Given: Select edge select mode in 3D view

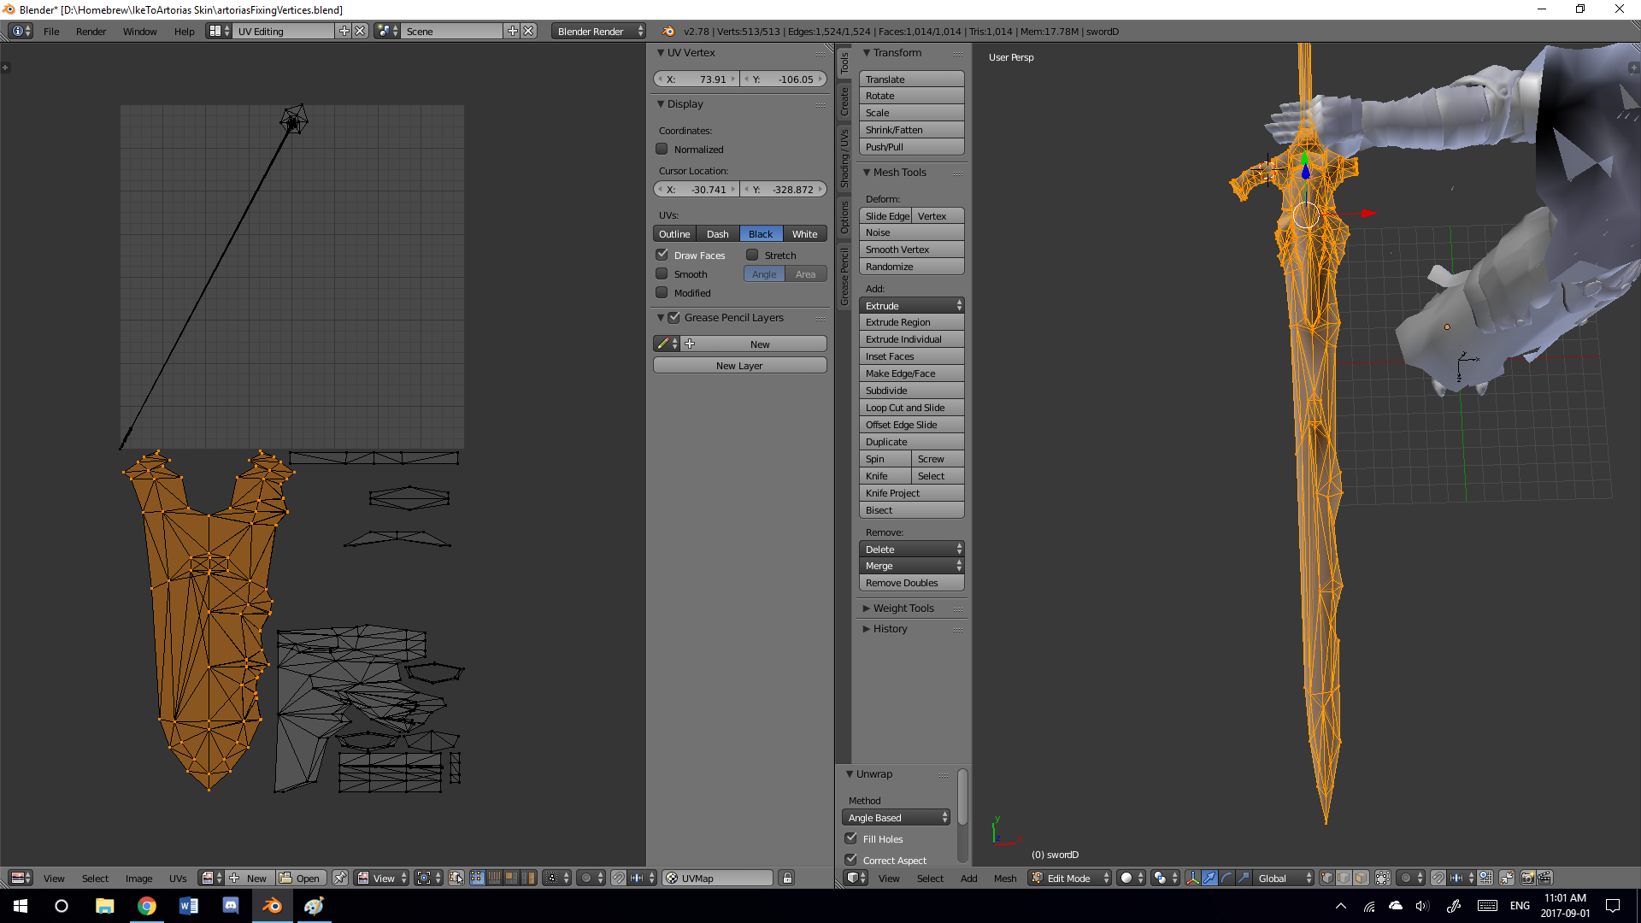Looking at the screenshot, I should [1344, 878].
